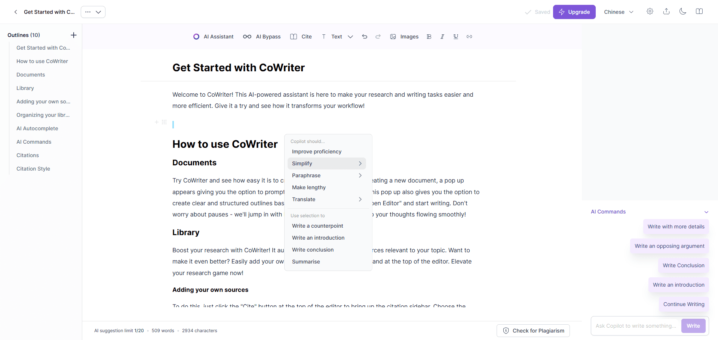
Task: Click the 'Adding your own sources' subheading
Action: point(210,290)
